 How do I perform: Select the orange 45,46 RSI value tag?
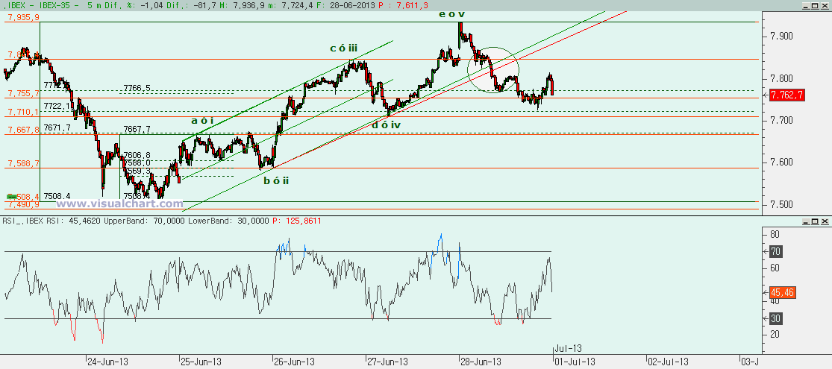[783, 293]
